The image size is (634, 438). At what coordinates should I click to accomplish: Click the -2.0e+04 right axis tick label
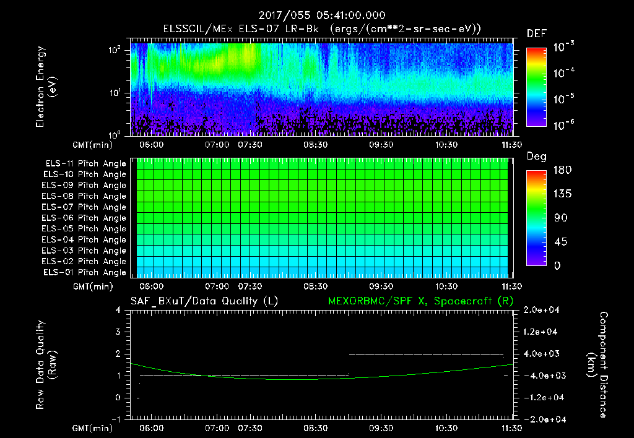pos(544,419)
